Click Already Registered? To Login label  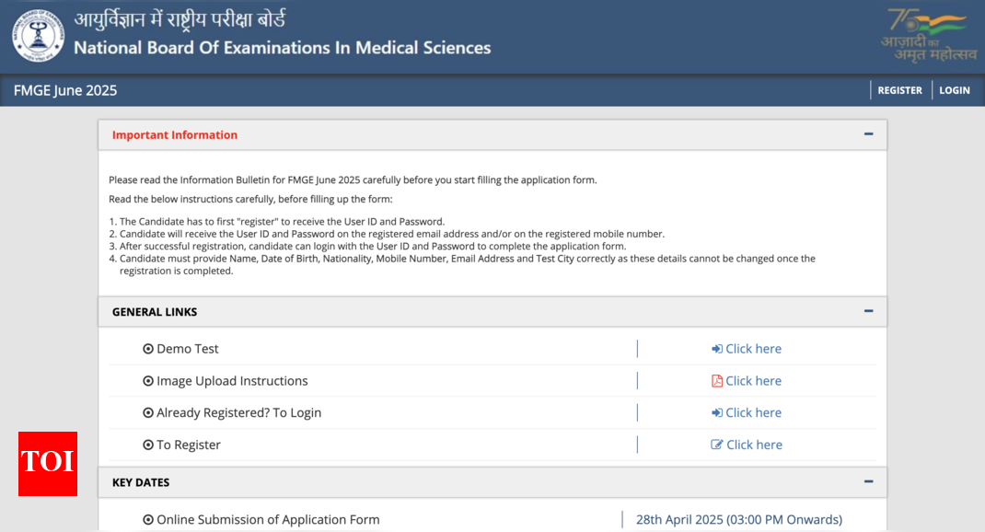[x=238, y=412]
